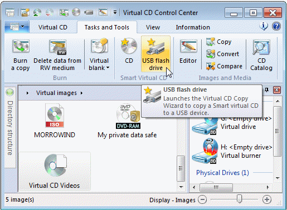The width and height of the screenshot is (287, 210).
Task: Click the grey CD quick access icon
Action: tap(76, 12)
